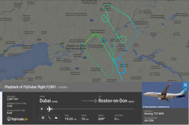Jump to the middle of the playback timeline bar
The height and width of the screenshot is (125, 189).
pyautogui.click(x=94, y=109)
